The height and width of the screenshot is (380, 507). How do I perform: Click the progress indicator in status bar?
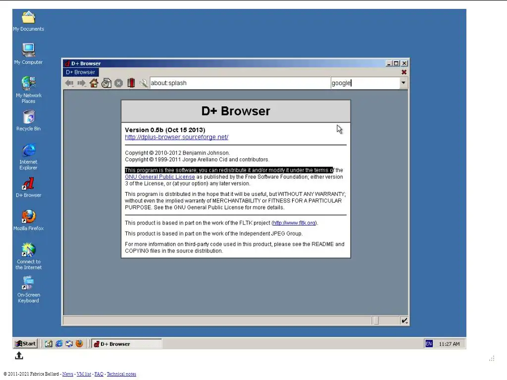pos(375,321)
